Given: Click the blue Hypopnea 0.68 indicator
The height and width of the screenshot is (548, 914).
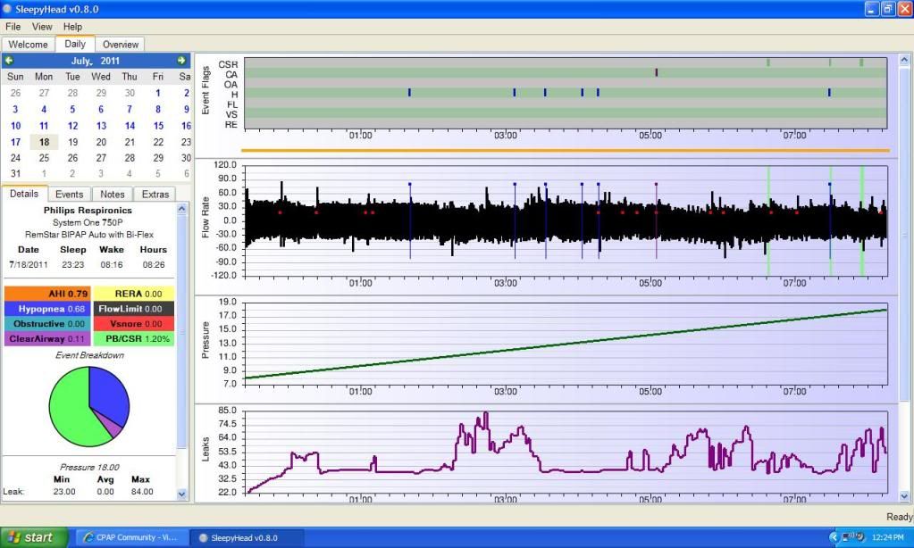Looking at the screenshot, I should 47,309.
